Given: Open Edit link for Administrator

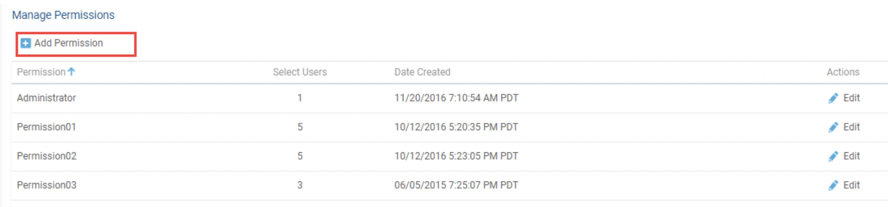Looking at the screenshot, I should point(851,98).
